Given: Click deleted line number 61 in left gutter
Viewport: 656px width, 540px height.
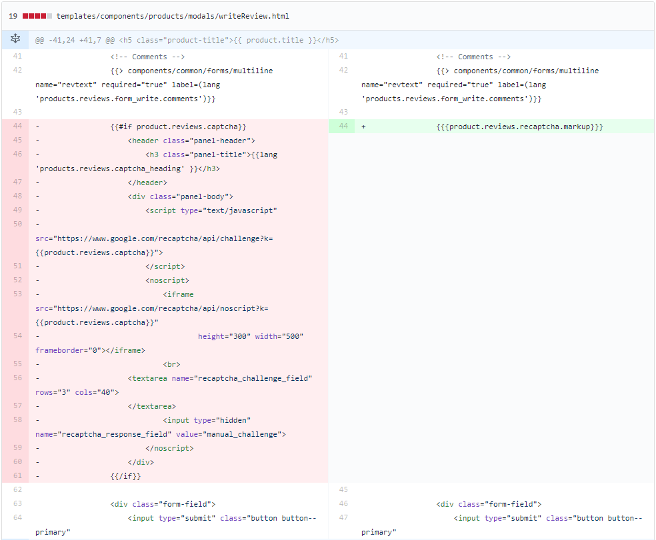Looking at the screenshot, I should point(17,476).
